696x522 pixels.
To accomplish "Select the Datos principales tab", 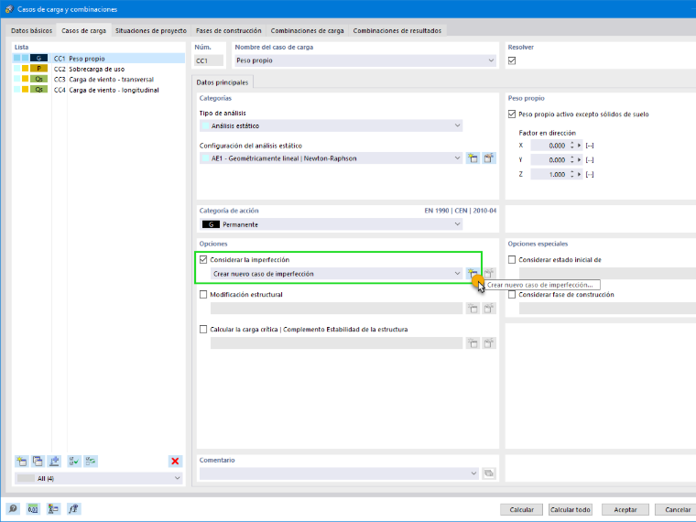I will [x=223, y=82].
